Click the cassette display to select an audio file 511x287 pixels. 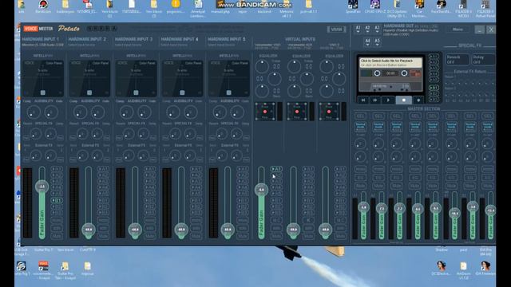(x=390, y=62)
